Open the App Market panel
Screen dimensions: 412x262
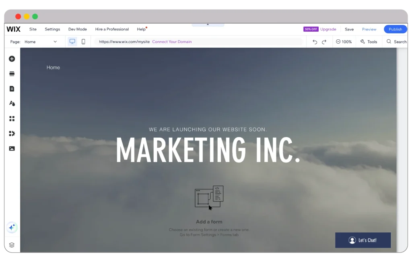[x=12, y=118]
